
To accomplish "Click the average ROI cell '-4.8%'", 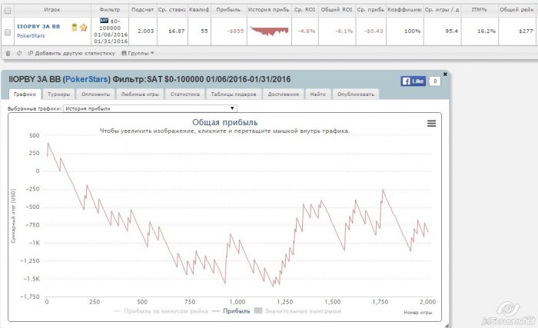I will pos(307,31).
